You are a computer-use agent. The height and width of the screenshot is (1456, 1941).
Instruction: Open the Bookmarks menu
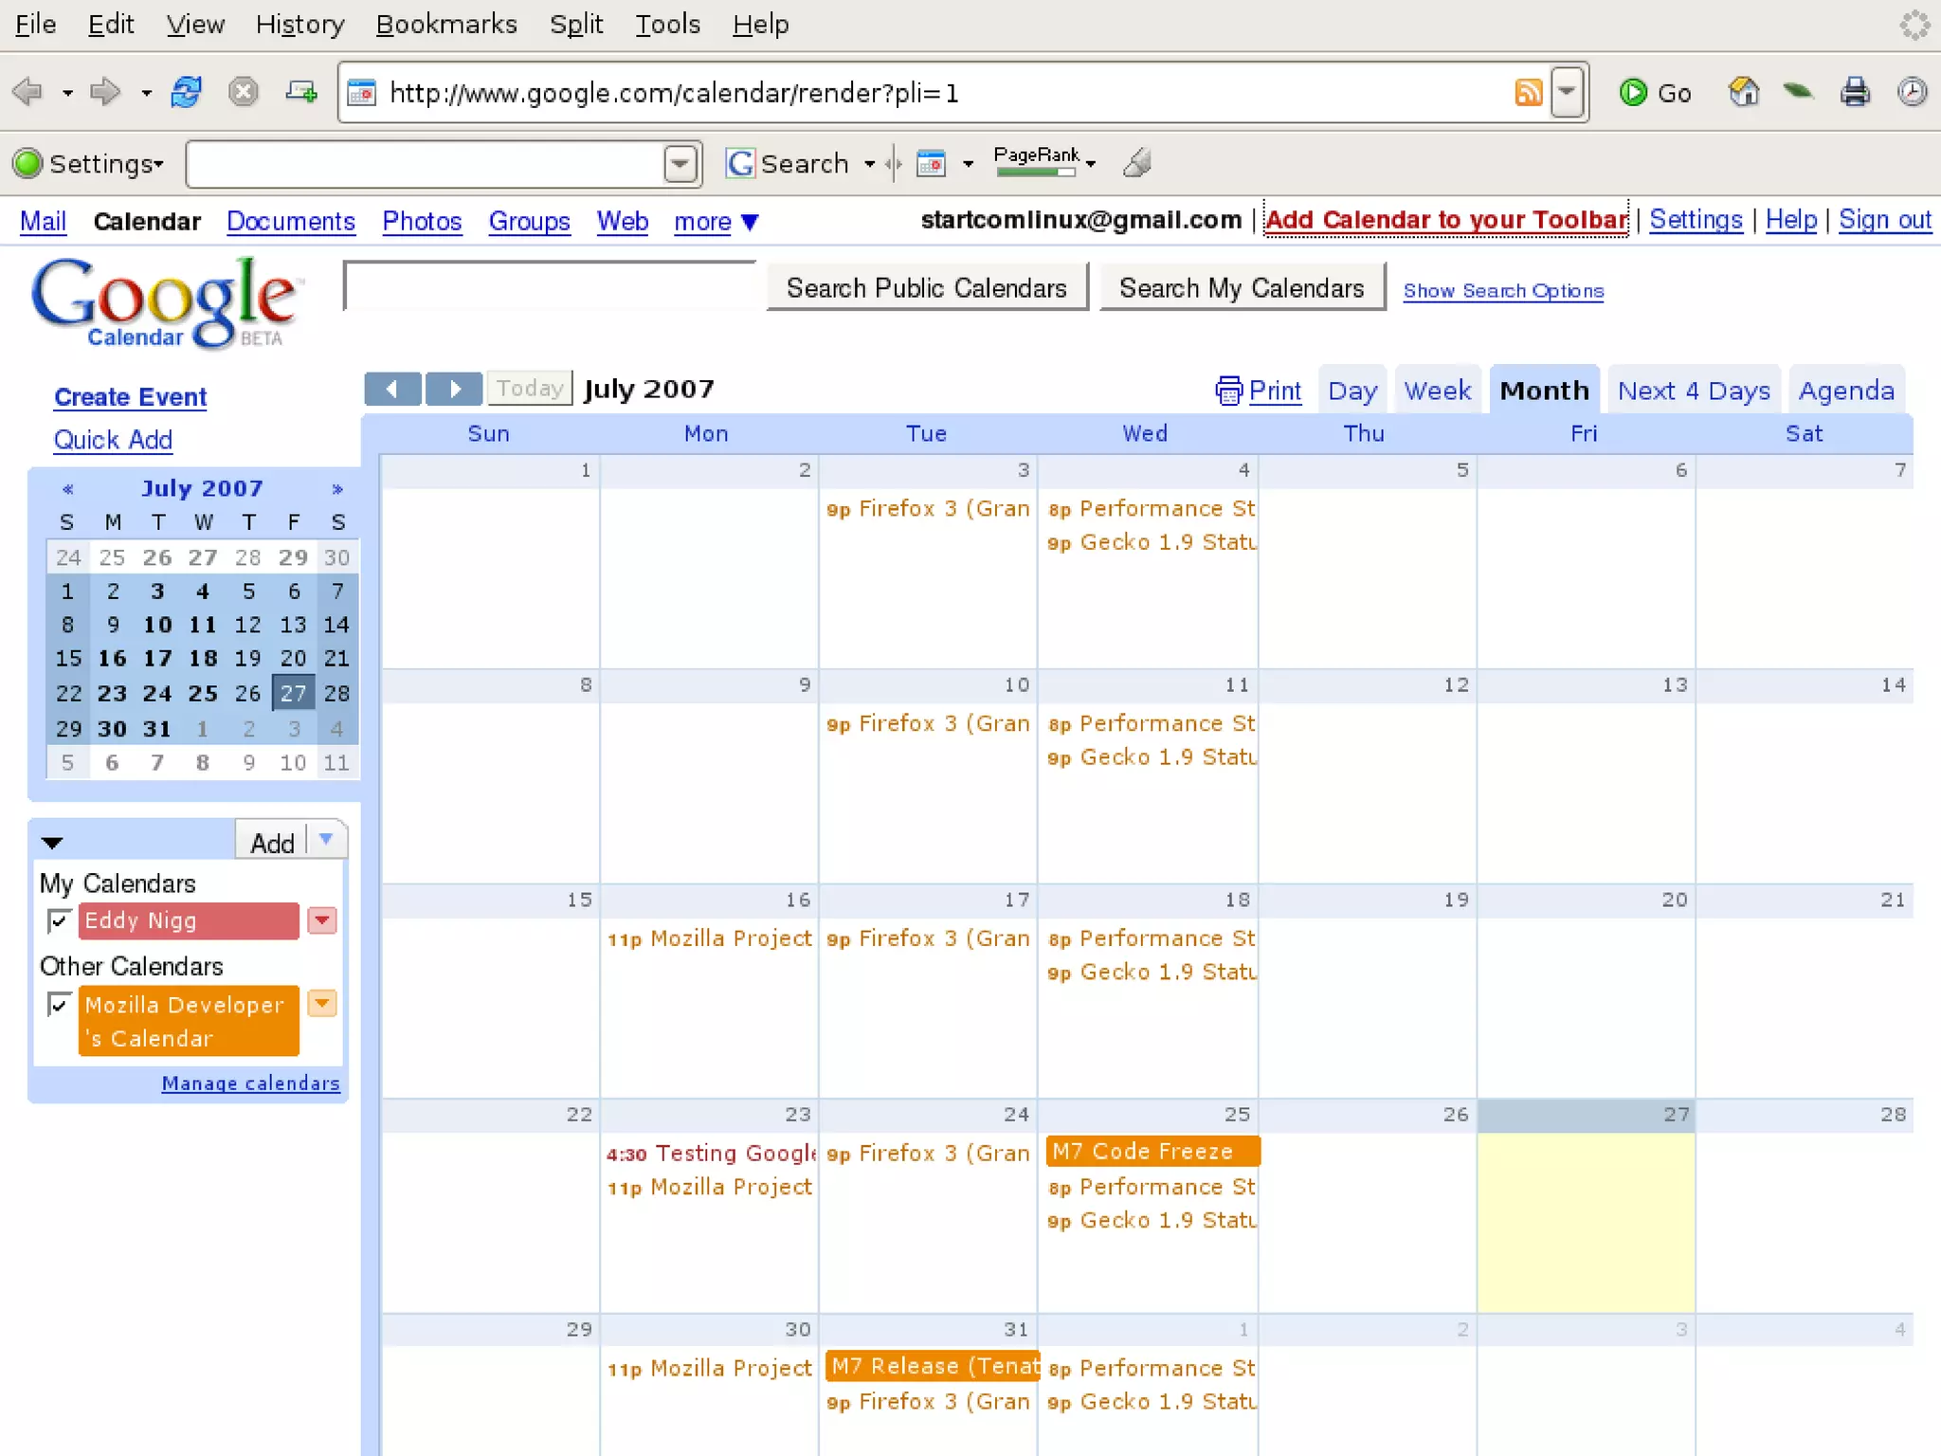tap(445, 24)
